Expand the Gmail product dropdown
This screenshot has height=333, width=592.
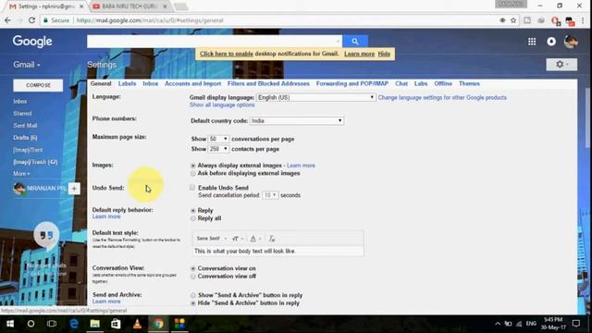pyautogui.click(x=27, y=65)
